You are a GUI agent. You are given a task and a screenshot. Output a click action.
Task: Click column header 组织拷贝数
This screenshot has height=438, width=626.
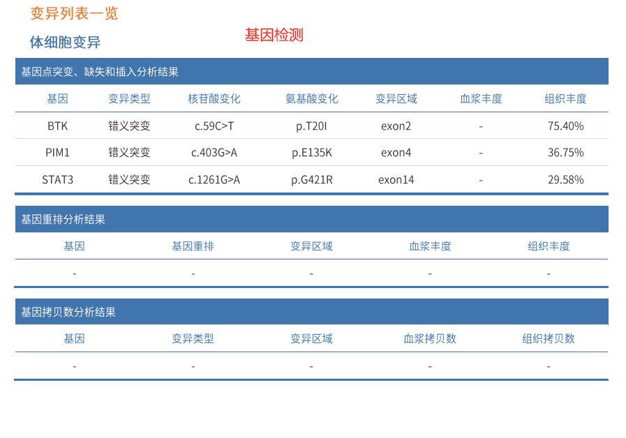pyautogui.click(x=549, y=339)
